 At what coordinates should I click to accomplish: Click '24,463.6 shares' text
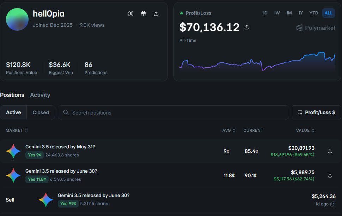62,155
